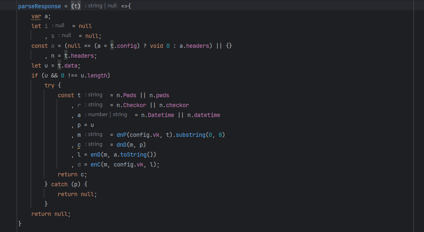Click the 'try' keyword

[x=49, y=86]
